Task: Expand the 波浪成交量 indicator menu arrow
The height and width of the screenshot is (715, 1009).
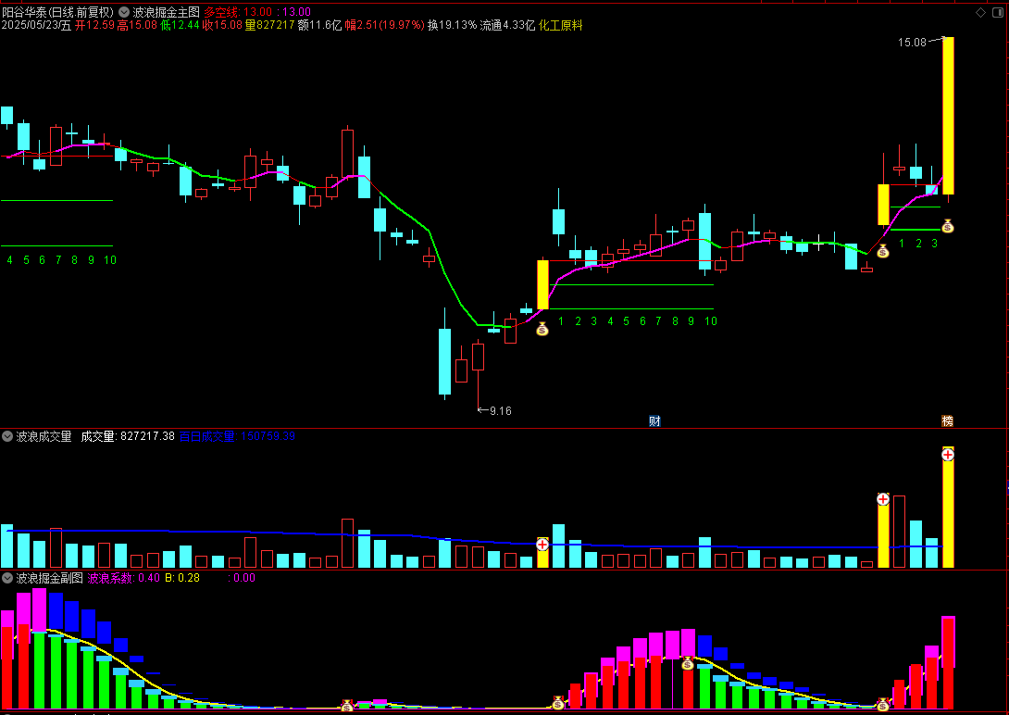Action: 7,436
